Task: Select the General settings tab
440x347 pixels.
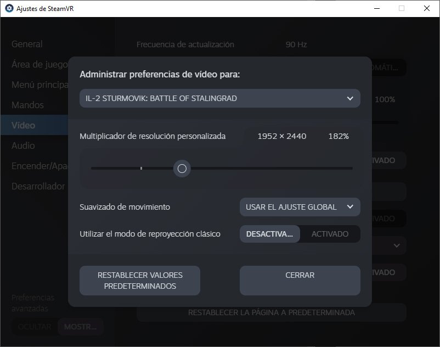Action: click(x=27, y=44)
